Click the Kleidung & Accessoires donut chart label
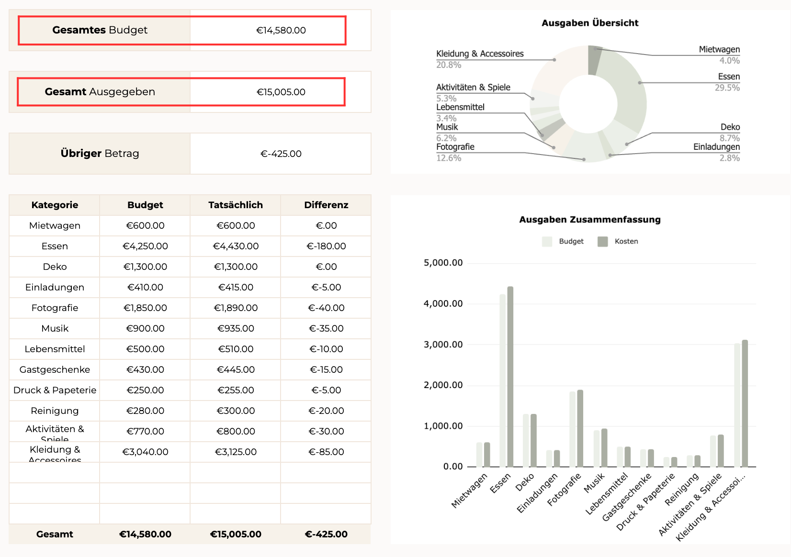 479,54
